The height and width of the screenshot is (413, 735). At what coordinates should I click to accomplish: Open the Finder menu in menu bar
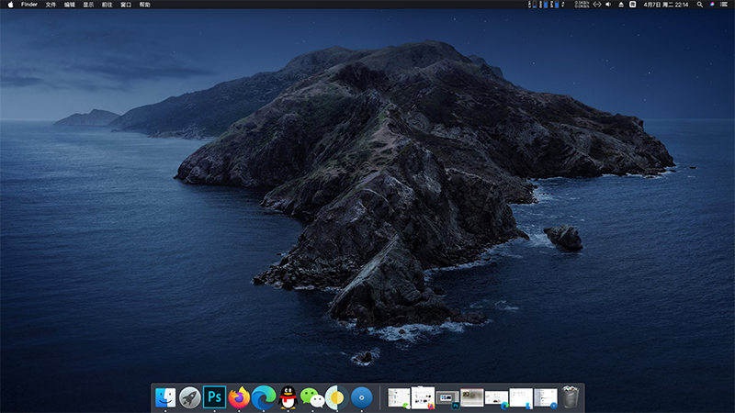click(29, 5)
